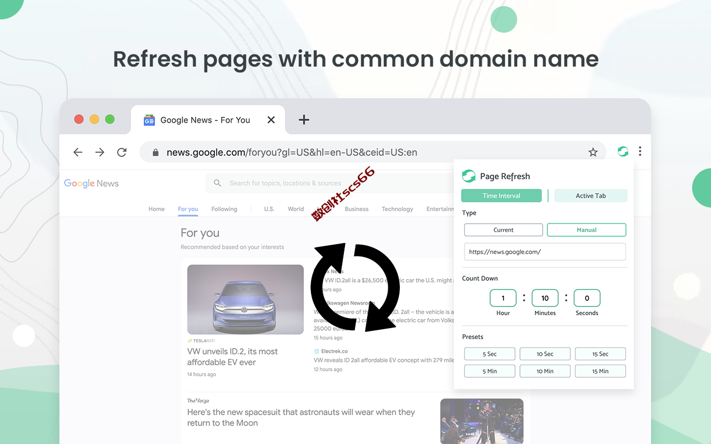Select the Google News - For You tab
This screenshot has height=444, width=711.
(208, 120)
